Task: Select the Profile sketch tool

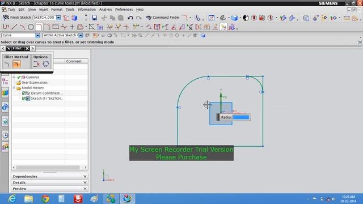Action: (x=6, y=27)
